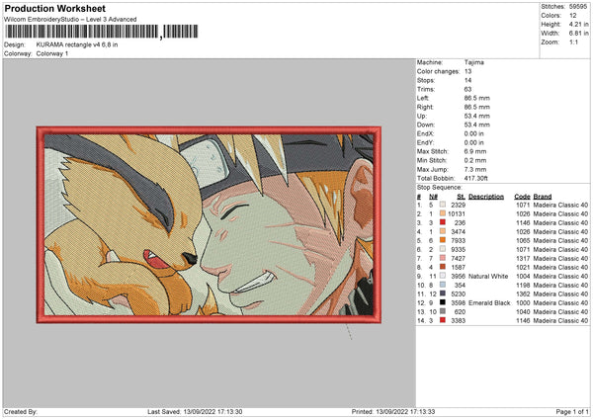Click thread code 1317

523,258
